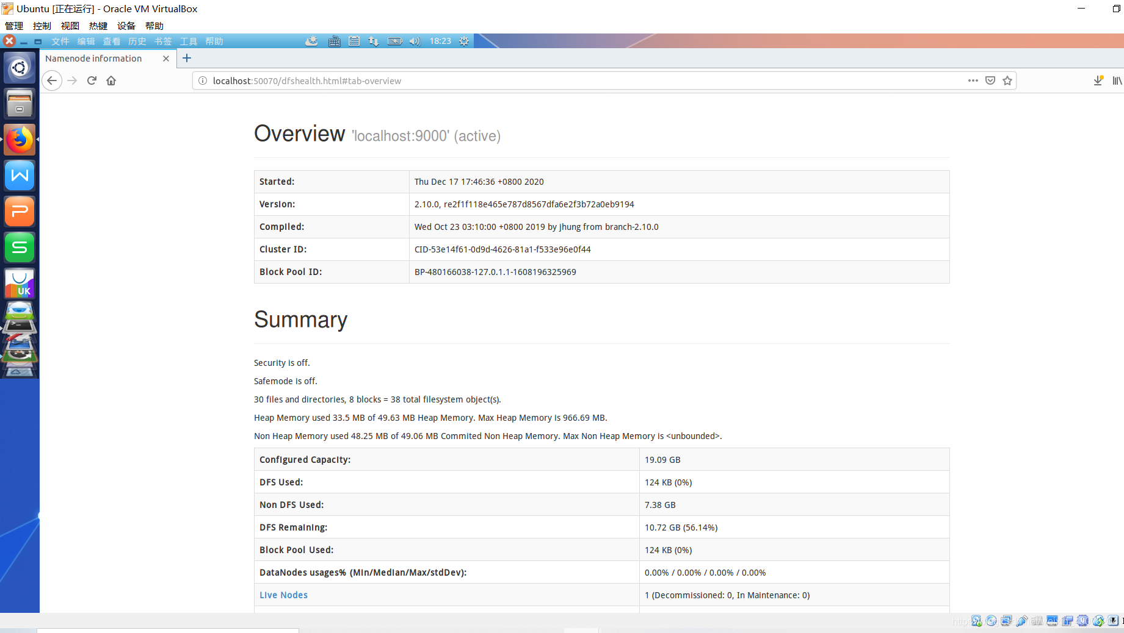Viewport: 1124px width, 633px height.
Task: Open the settings gear menu in the top panel
Action: click(463, 41)
